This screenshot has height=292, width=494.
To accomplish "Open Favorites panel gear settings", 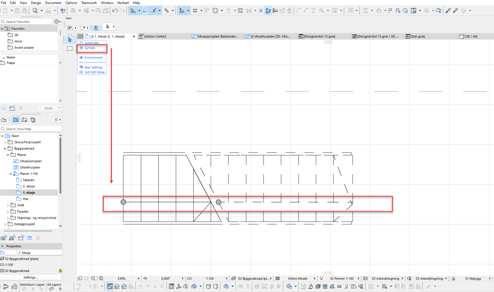I will coord(57,21).
